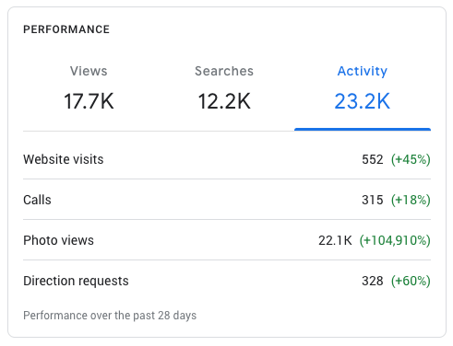Click the 315 calls value
This screenshot has height=346, width=453.
(373, 200)
